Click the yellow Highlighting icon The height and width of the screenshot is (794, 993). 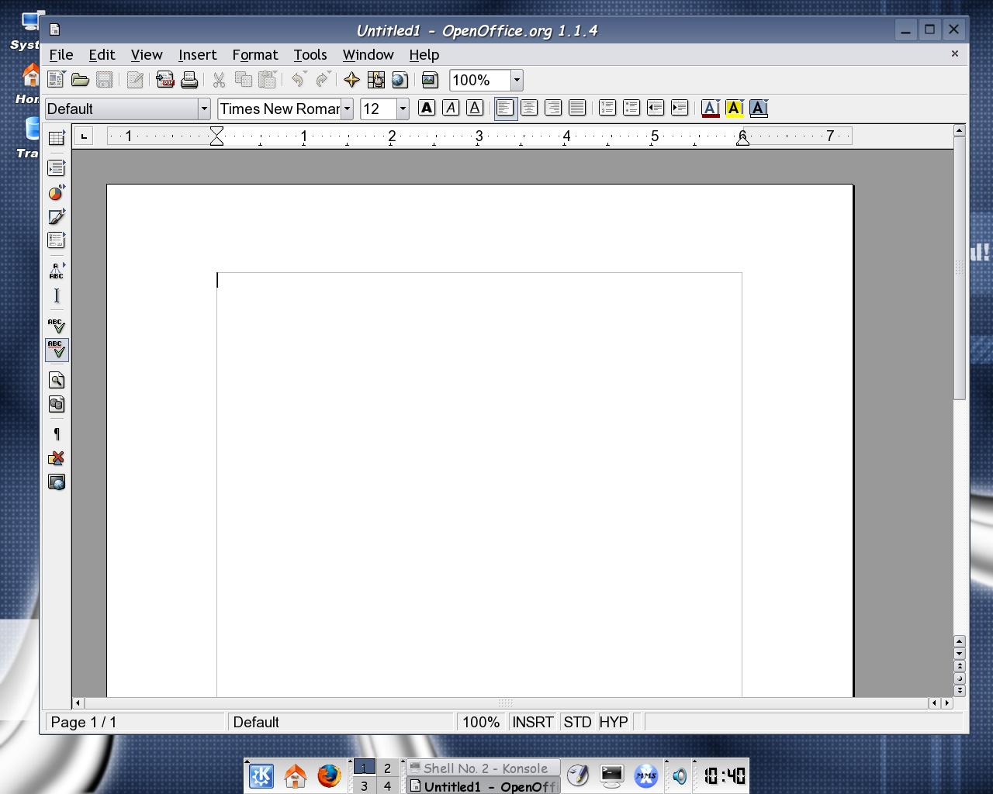[x=734, y=109]
